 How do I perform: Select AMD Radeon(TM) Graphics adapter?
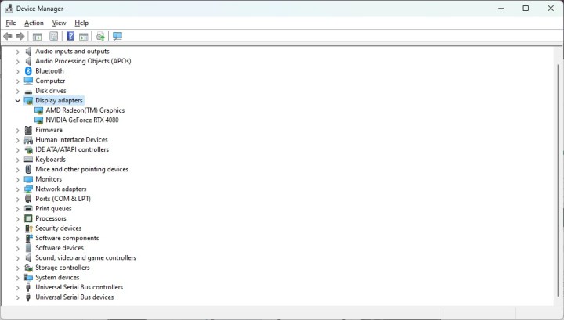85,110
